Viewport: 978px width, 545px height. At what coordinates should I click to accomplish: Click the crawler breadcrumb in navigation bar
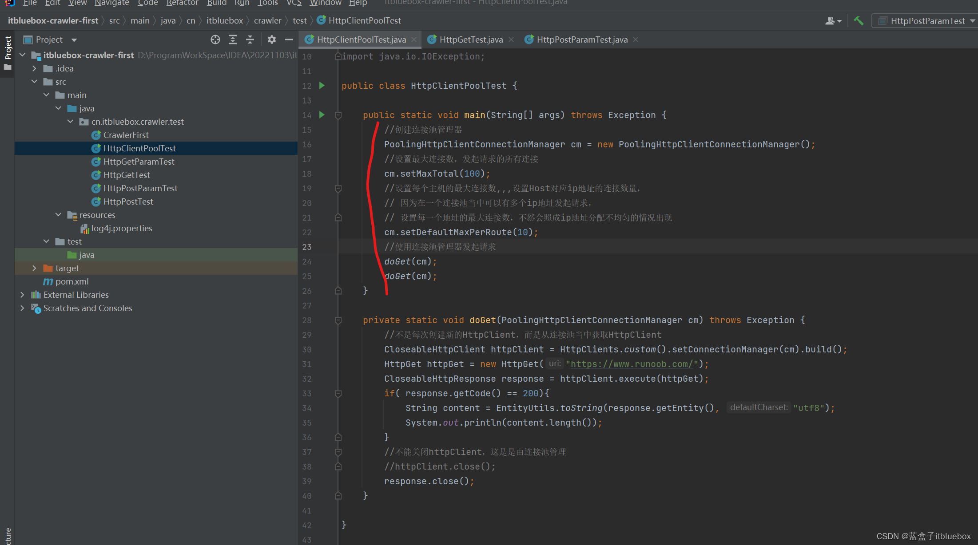click(x=267, y=21)
